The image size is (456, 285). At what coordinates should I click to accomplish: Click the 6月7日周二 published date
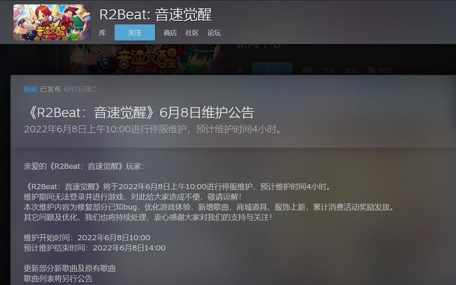pyautogui.click(x=80, y=89)
